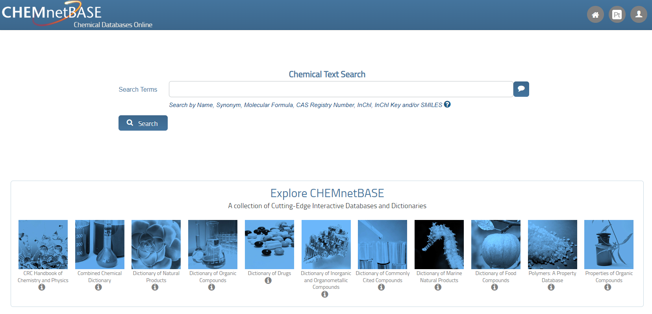Follow the Dictionary of Drugs text link
652x314 pixels.
pos(269,273)
